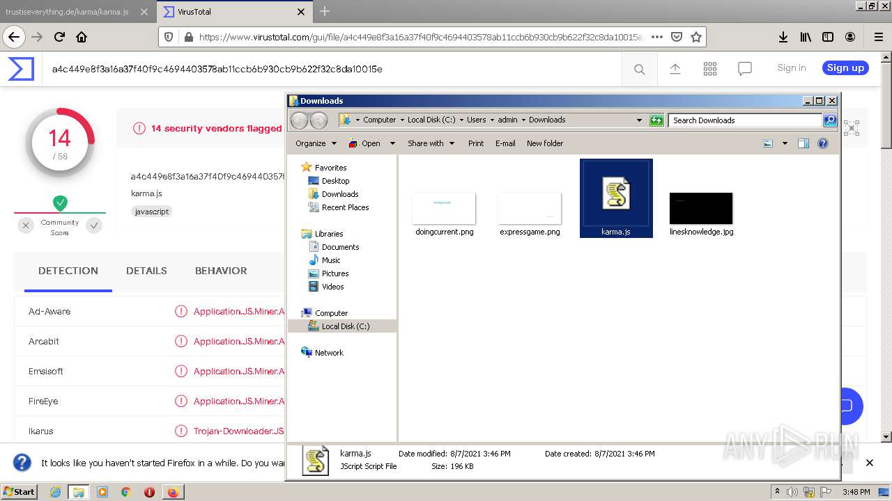Screen dimensions: 892x501
Task: Open VirusTotal comments icon
Action: (x=745, y=69)
